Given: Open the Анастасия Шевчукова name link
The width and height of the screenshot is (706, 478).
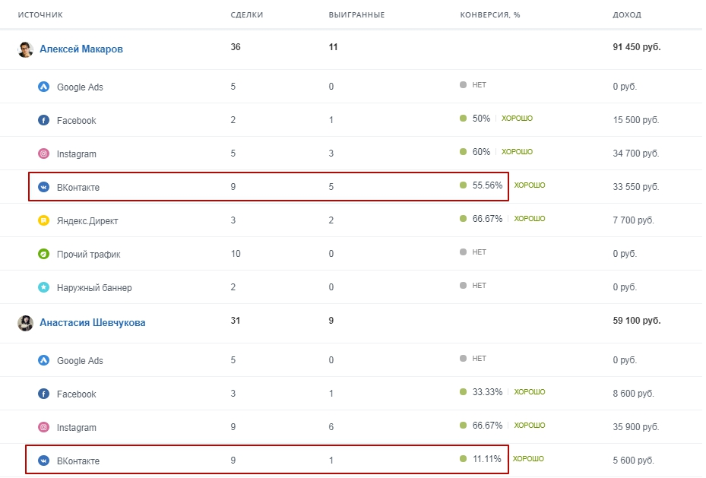Looking at the screenshot, I should tap(92, 323).
